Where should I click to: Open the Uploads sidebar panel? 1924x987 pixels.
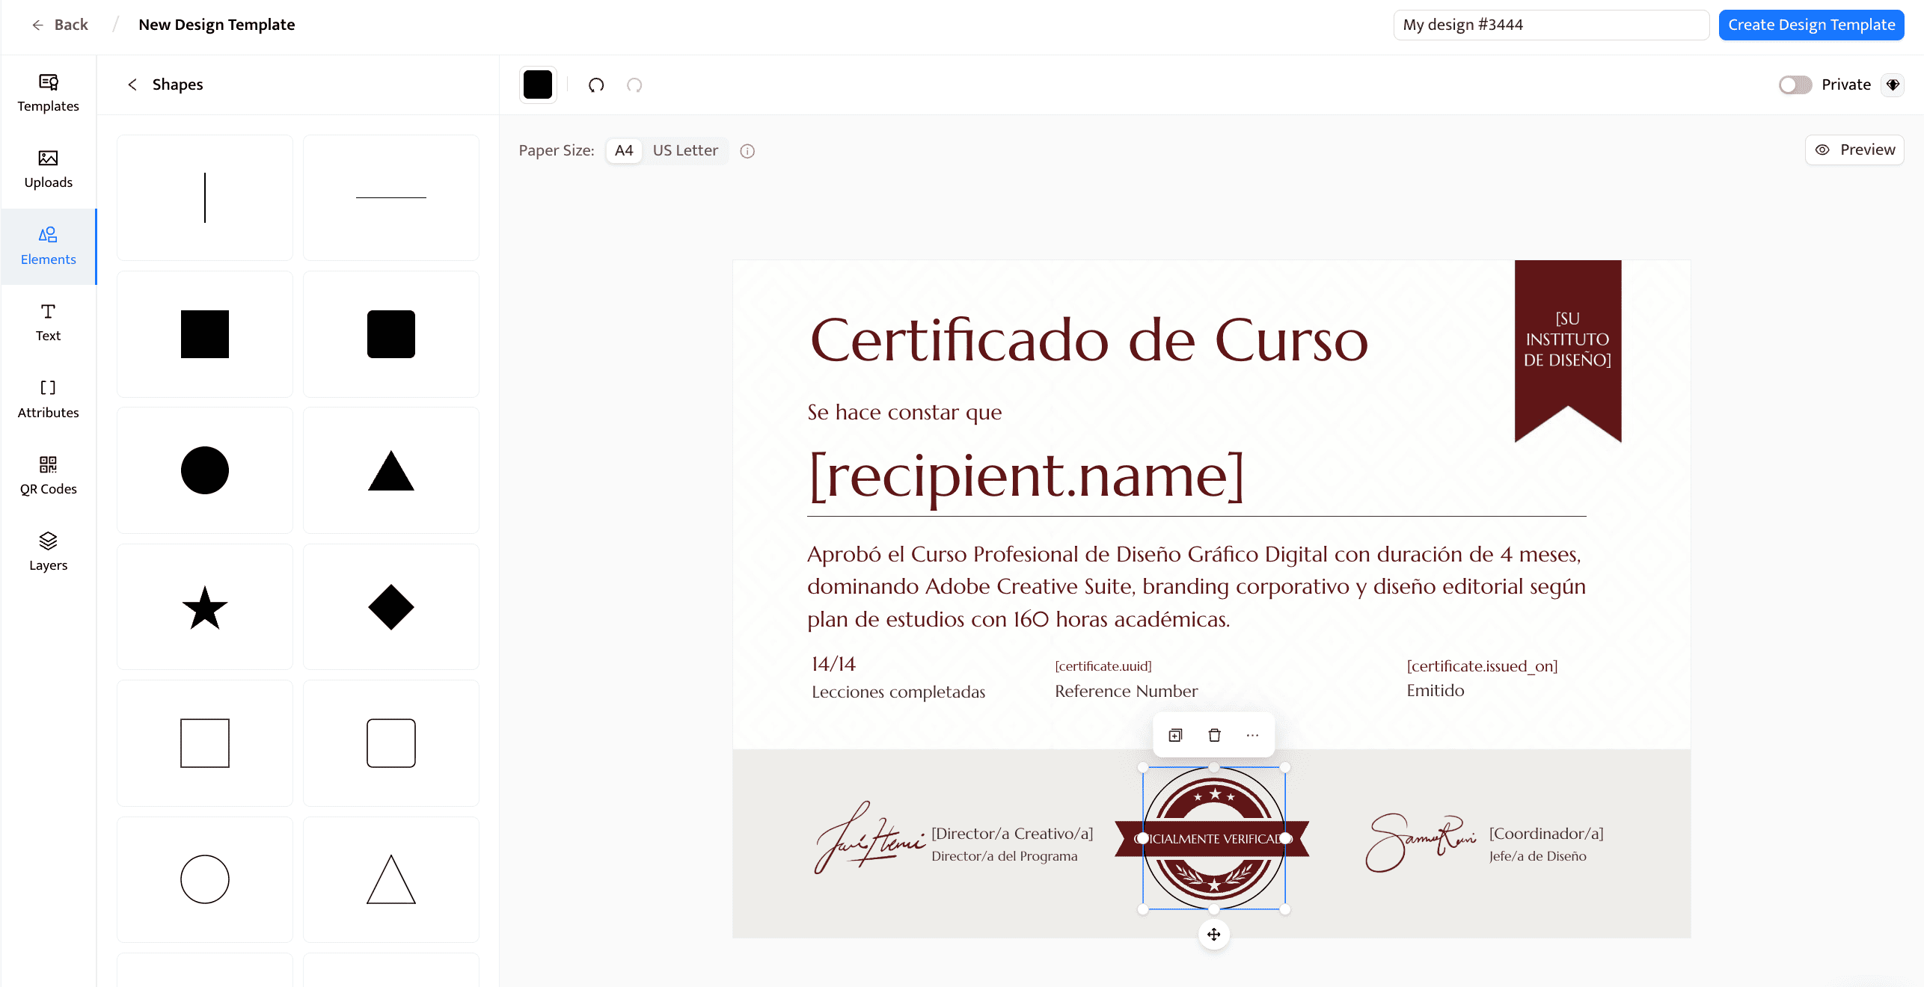[x=48, y=170]
